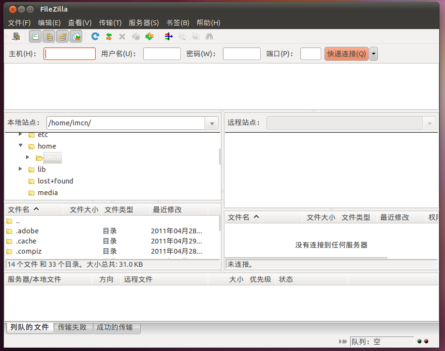Sort remote files by 最近修改 column

tap(400, 217)
